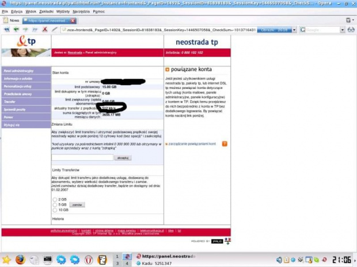Switch to virtual desktop 4 in pager
Screen dimensions: 357x267
127,264
